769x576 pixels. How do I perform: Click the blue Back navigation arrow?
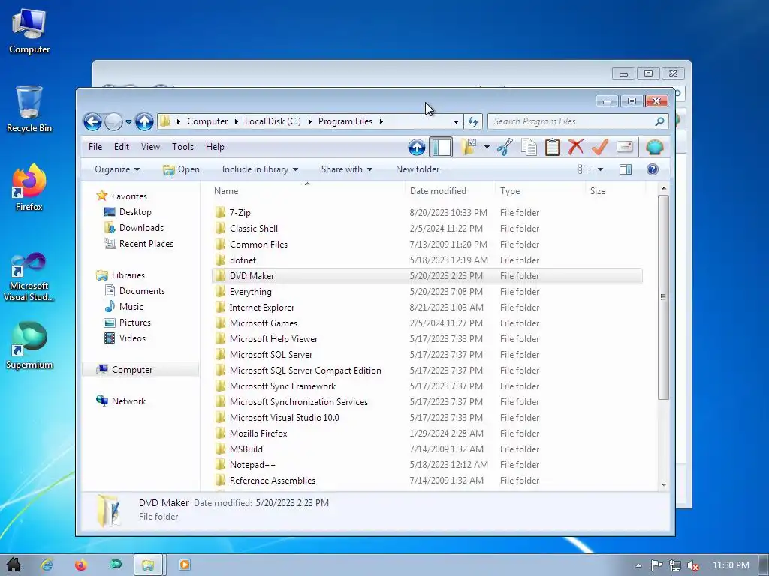(92, 121)
